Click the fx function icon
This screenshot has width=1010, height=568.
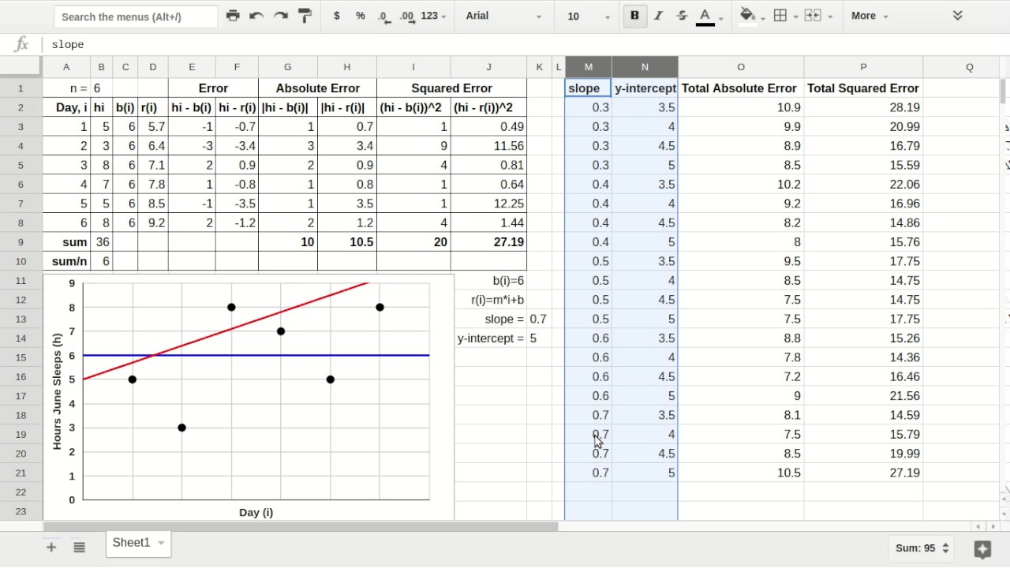click(21, 44)
